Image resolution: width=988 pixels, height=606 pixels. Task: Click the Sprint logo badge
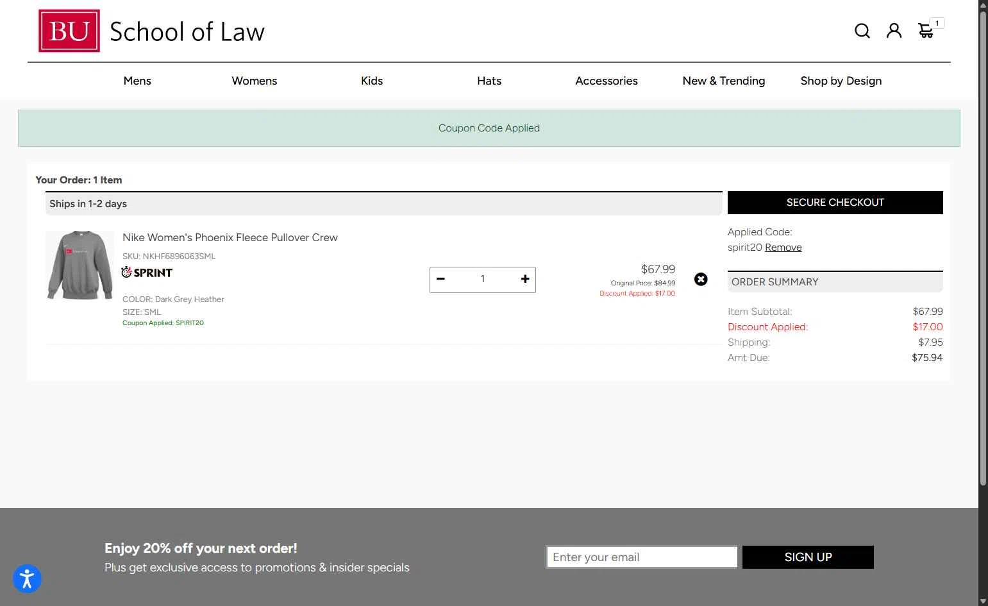(147, 273)
